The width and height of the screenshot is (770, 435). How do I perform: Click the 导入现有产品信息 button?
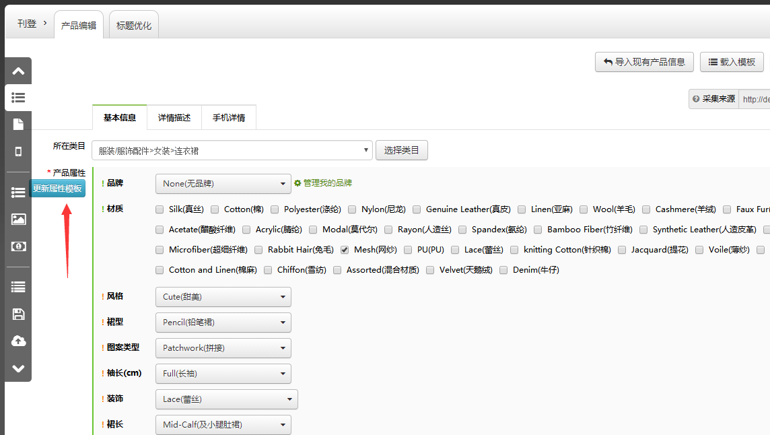coord(644,62)
